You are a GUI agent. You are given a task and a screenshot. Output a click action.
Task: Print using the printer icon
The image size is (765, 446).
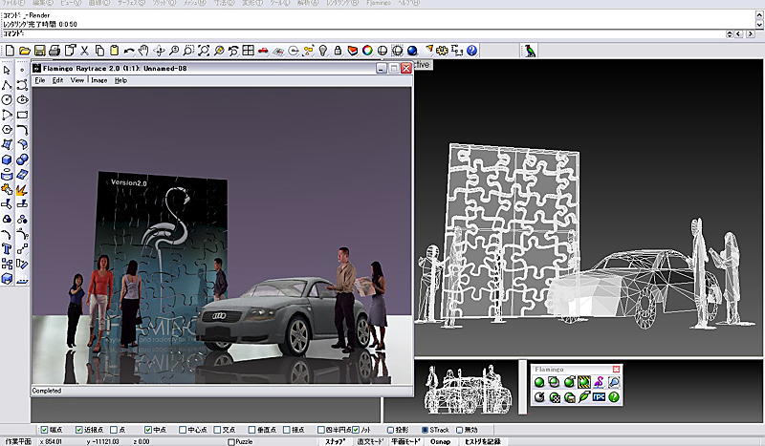click(55, 51)
